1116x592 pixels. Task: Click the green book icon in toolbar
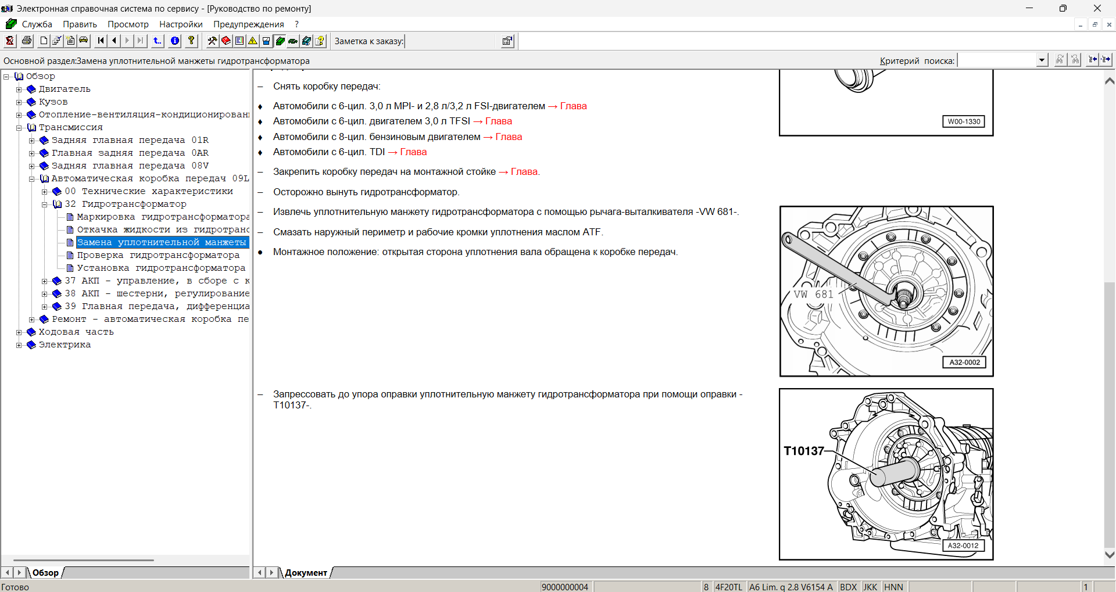(280, 41)
